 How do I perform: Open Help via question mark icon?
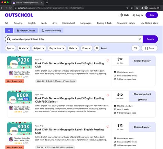pos(121,15)
